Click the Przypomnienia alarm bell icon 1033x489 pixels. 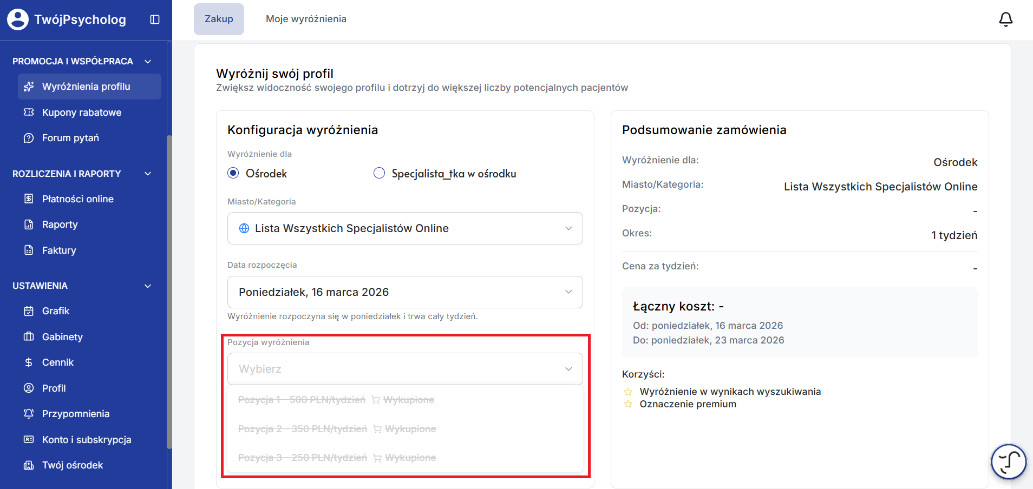tap(29, 414)
